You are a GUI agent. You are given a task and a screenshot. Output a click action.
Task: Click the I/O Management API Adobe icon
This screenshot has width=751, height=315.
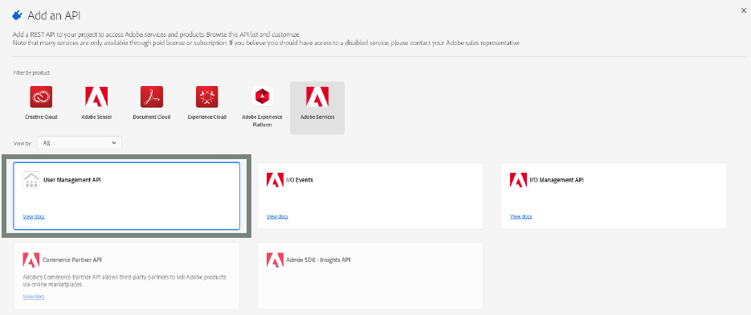click(x=519, y=180)
